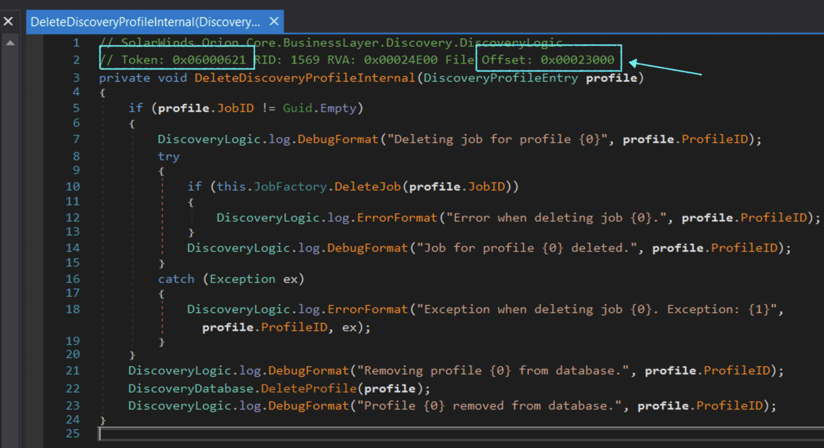Click the token value 0x06000621

(209, 60)
